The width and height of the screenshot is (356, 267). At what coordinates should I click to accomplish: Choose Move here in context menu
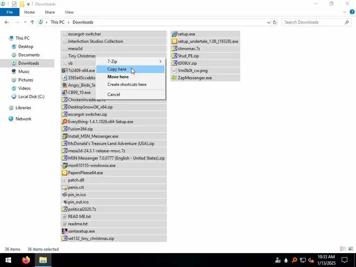coord(130,77)
